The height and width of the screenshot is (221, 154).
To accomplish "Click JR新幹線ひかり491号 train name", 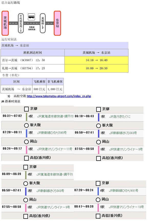I will (123, 191).
